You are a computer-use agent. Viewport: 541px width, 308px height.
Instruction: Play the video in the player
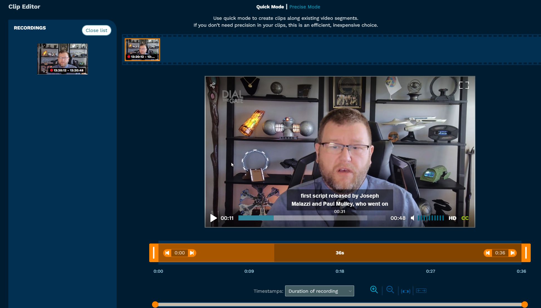(x=214, y=218)
